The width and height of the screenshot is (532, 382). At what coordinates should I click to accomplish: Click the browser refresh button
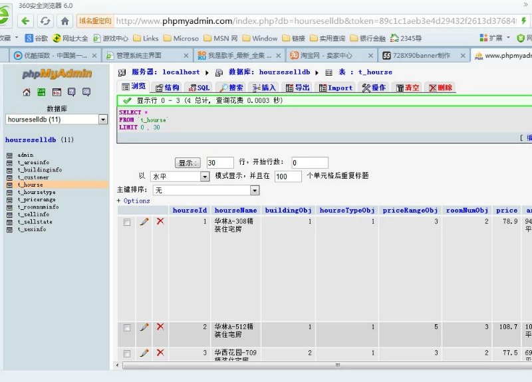pos(45,21)
